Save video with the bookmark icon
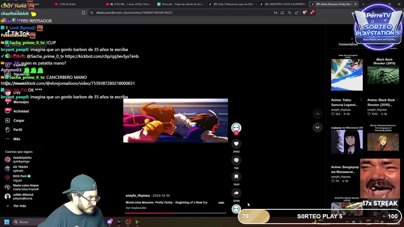This screenshot has width=404, height=227. pos(236,177)
